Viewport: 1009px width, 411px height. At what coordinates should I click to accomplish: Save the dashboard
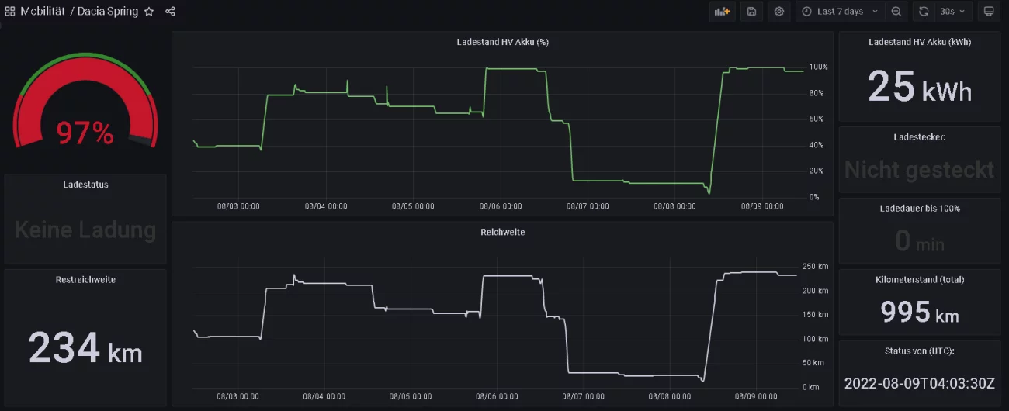click(x=751, y=12)
